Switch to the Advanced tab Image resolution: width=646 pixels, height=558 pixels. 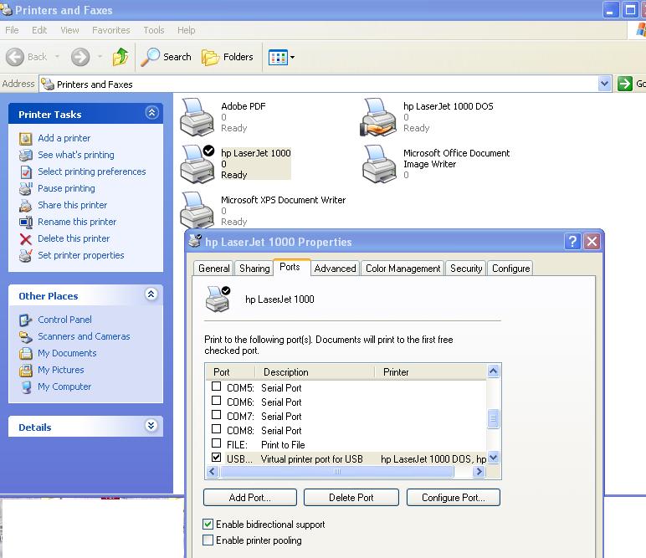[336, 269]
